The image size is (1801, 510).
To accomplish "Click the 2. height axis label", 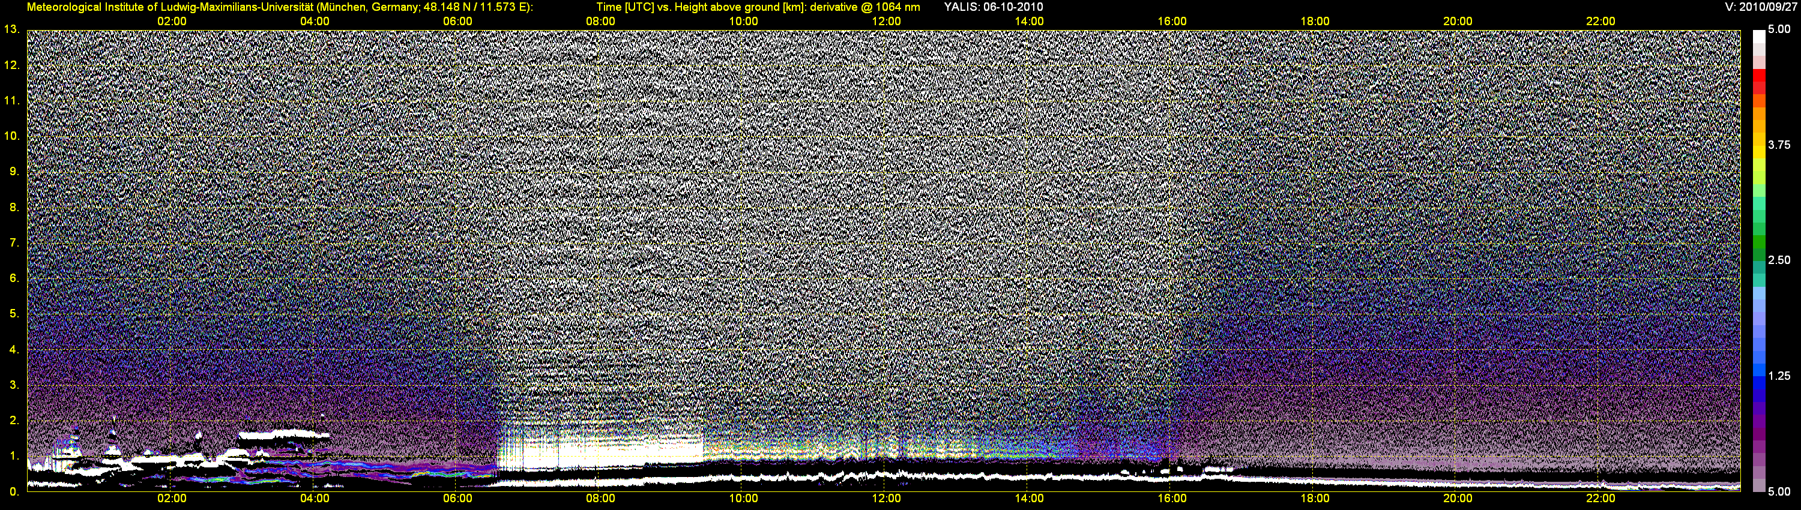I will (x=14, y=421).
